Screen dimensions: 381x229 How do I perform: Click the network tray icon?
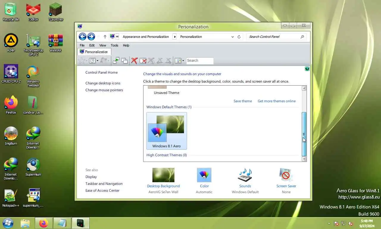coord(343,223)
